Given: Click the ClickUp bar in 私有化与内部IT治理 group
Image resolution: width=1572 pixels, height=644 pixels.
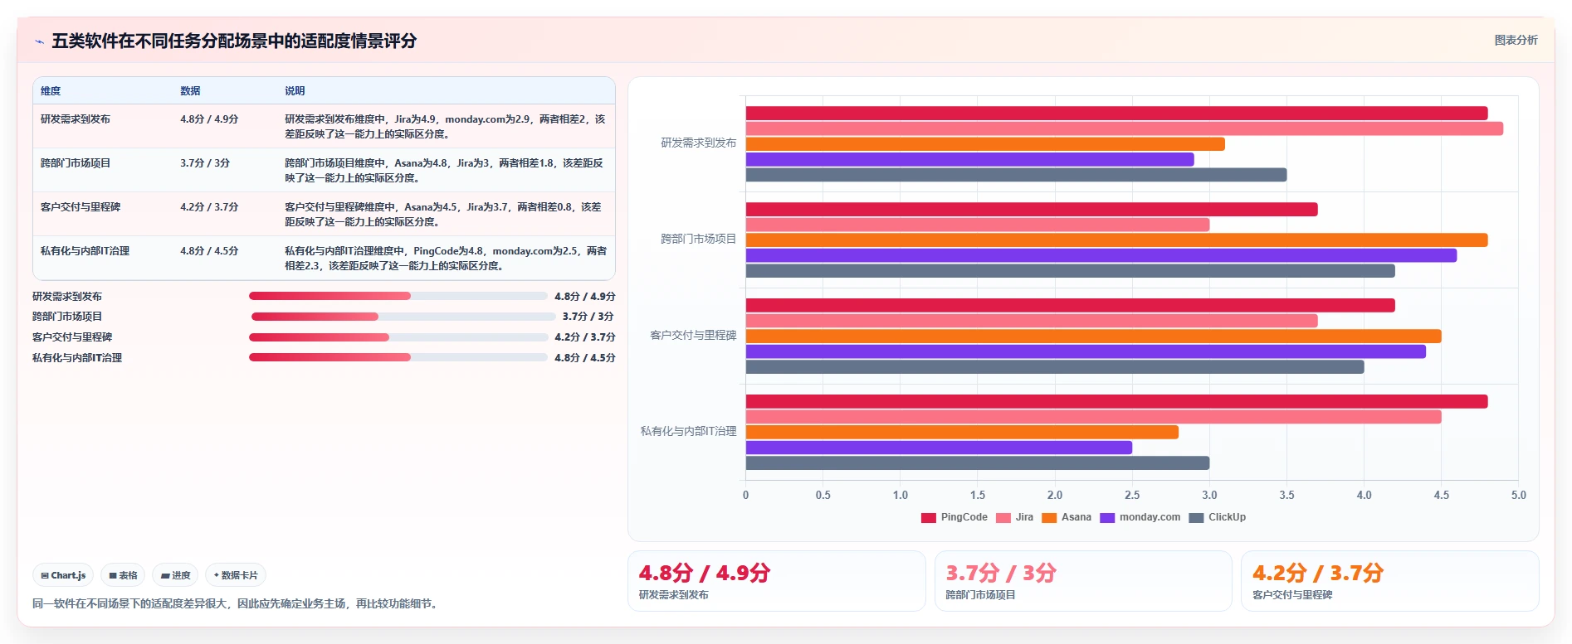Looking at the screenshot, I should coord(977,463).
